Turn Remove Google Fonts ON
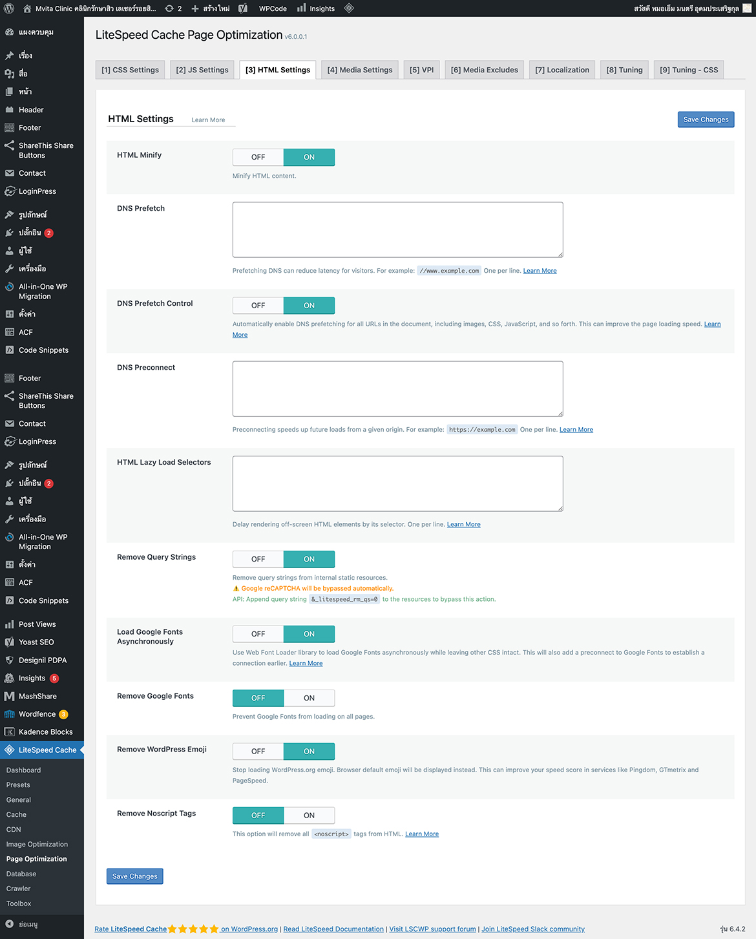Image resolution: width=756 pixels, height=939 pixels. [309, 698]
